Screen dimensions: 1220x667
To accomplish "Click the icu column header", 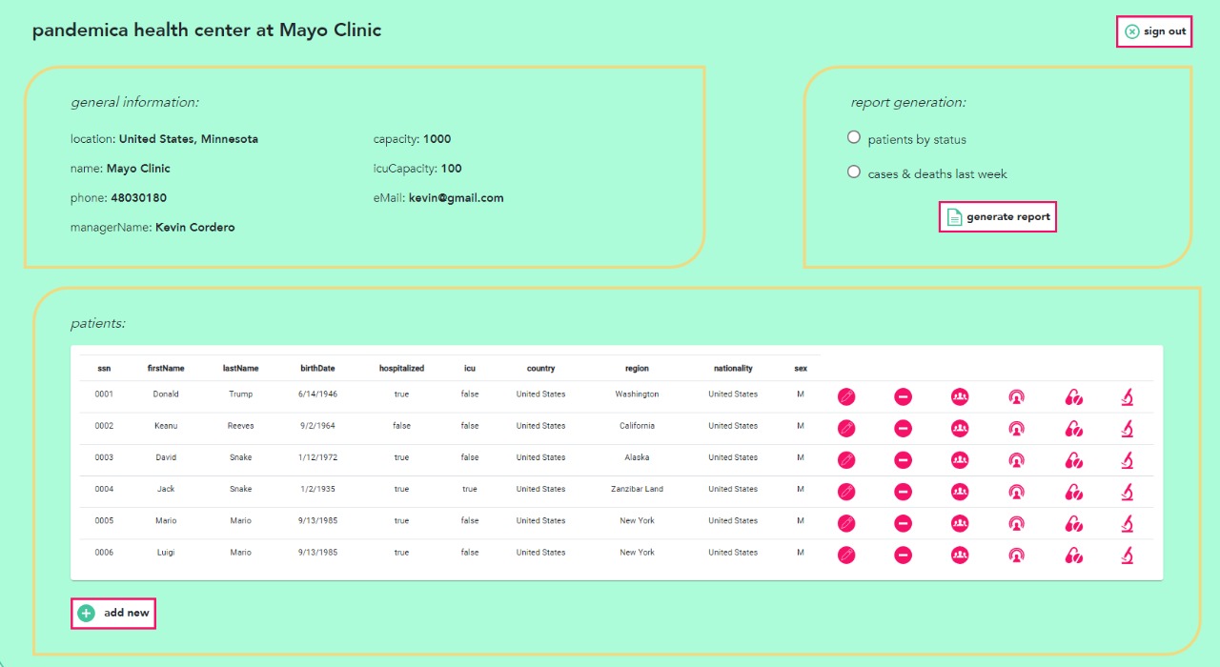I will pos(470,368).
